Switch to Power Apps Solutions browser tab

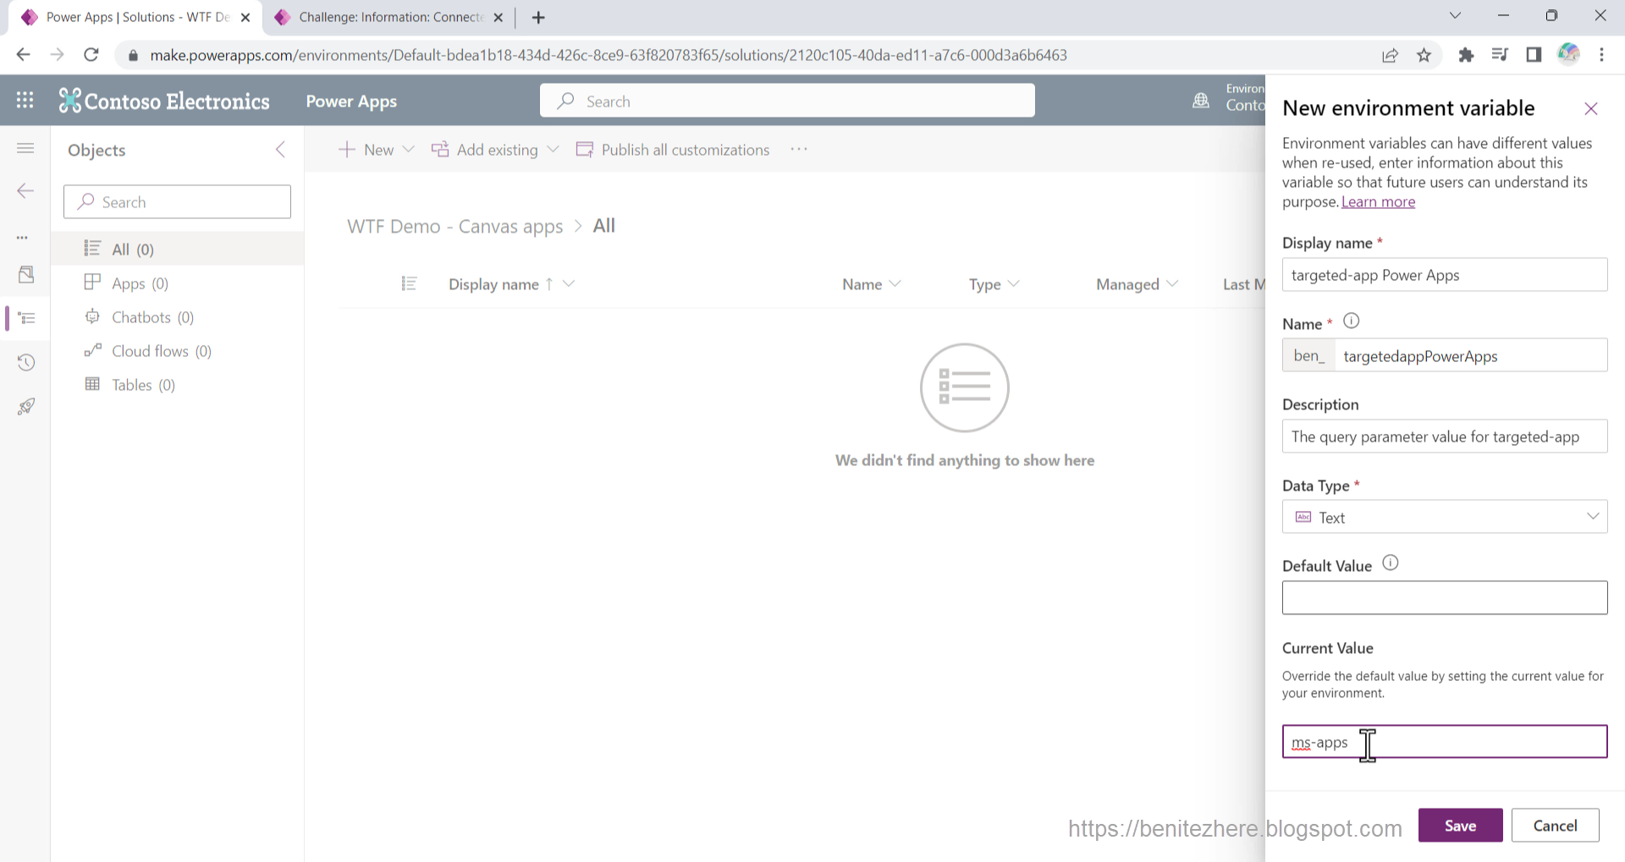(x=134, y=17)
